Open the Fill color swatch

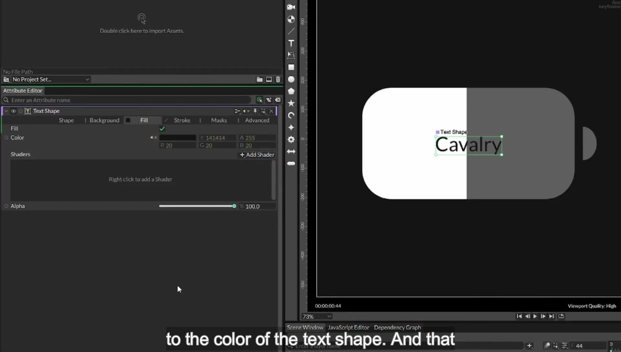click(178, 137)
